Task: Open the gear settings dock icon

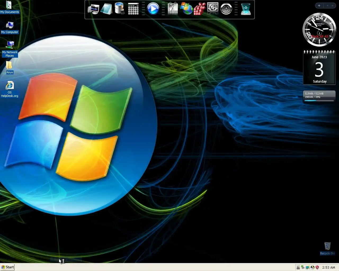Action: point(213,9)
